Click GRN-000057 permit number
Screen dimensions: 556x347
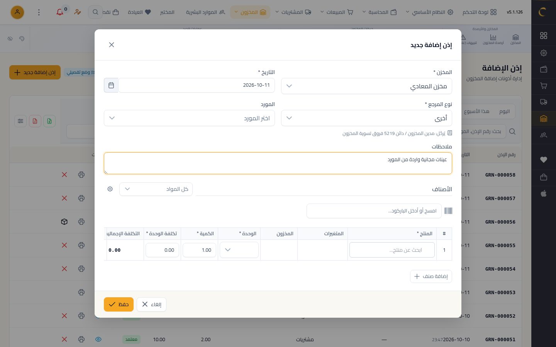pos(500,198)
